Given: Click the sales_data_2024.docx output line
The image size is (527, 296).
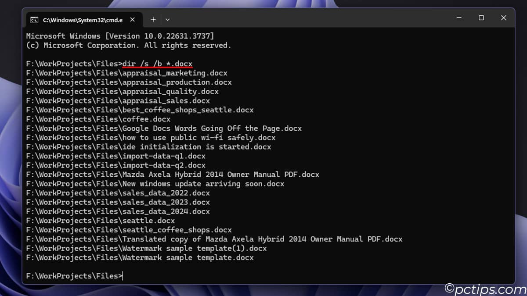Looking at the screenshot, I should (x=119, y=211).
